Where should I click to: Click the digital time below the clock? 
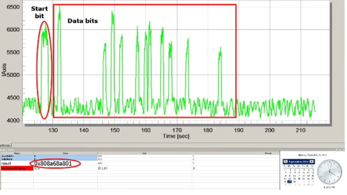tap(329, 187)
